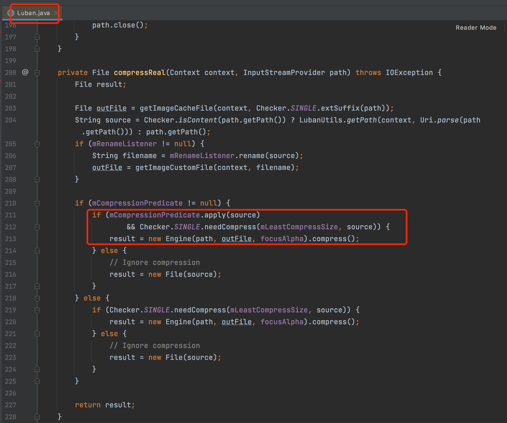Close the Luban.java tab using its X
The height and width of the screenshot is (423, 507).
click(x=56, y=13)
